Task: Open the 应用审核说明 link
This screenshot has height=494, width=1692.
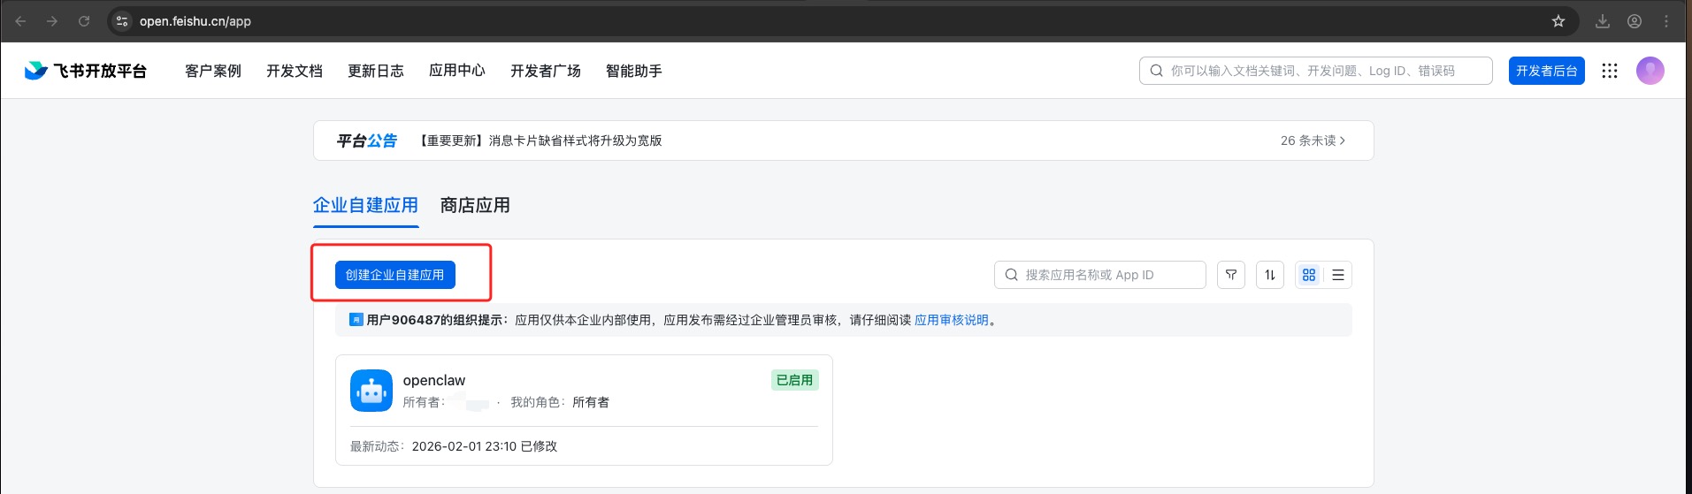Action: [952, 320]
